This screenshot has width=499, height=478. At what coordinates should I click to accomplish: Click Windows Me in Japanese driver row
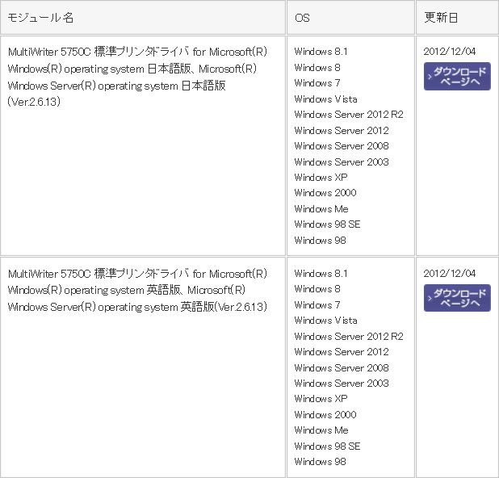point(321,209)
